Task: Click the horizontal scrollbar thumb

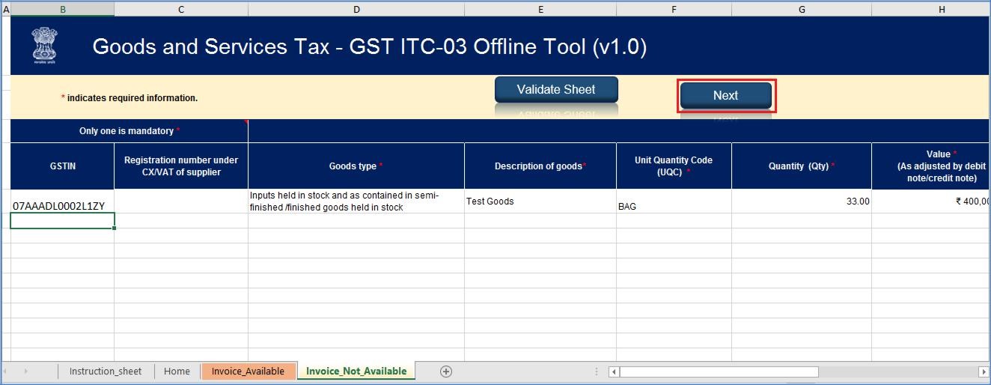Action: pos(719,372)
